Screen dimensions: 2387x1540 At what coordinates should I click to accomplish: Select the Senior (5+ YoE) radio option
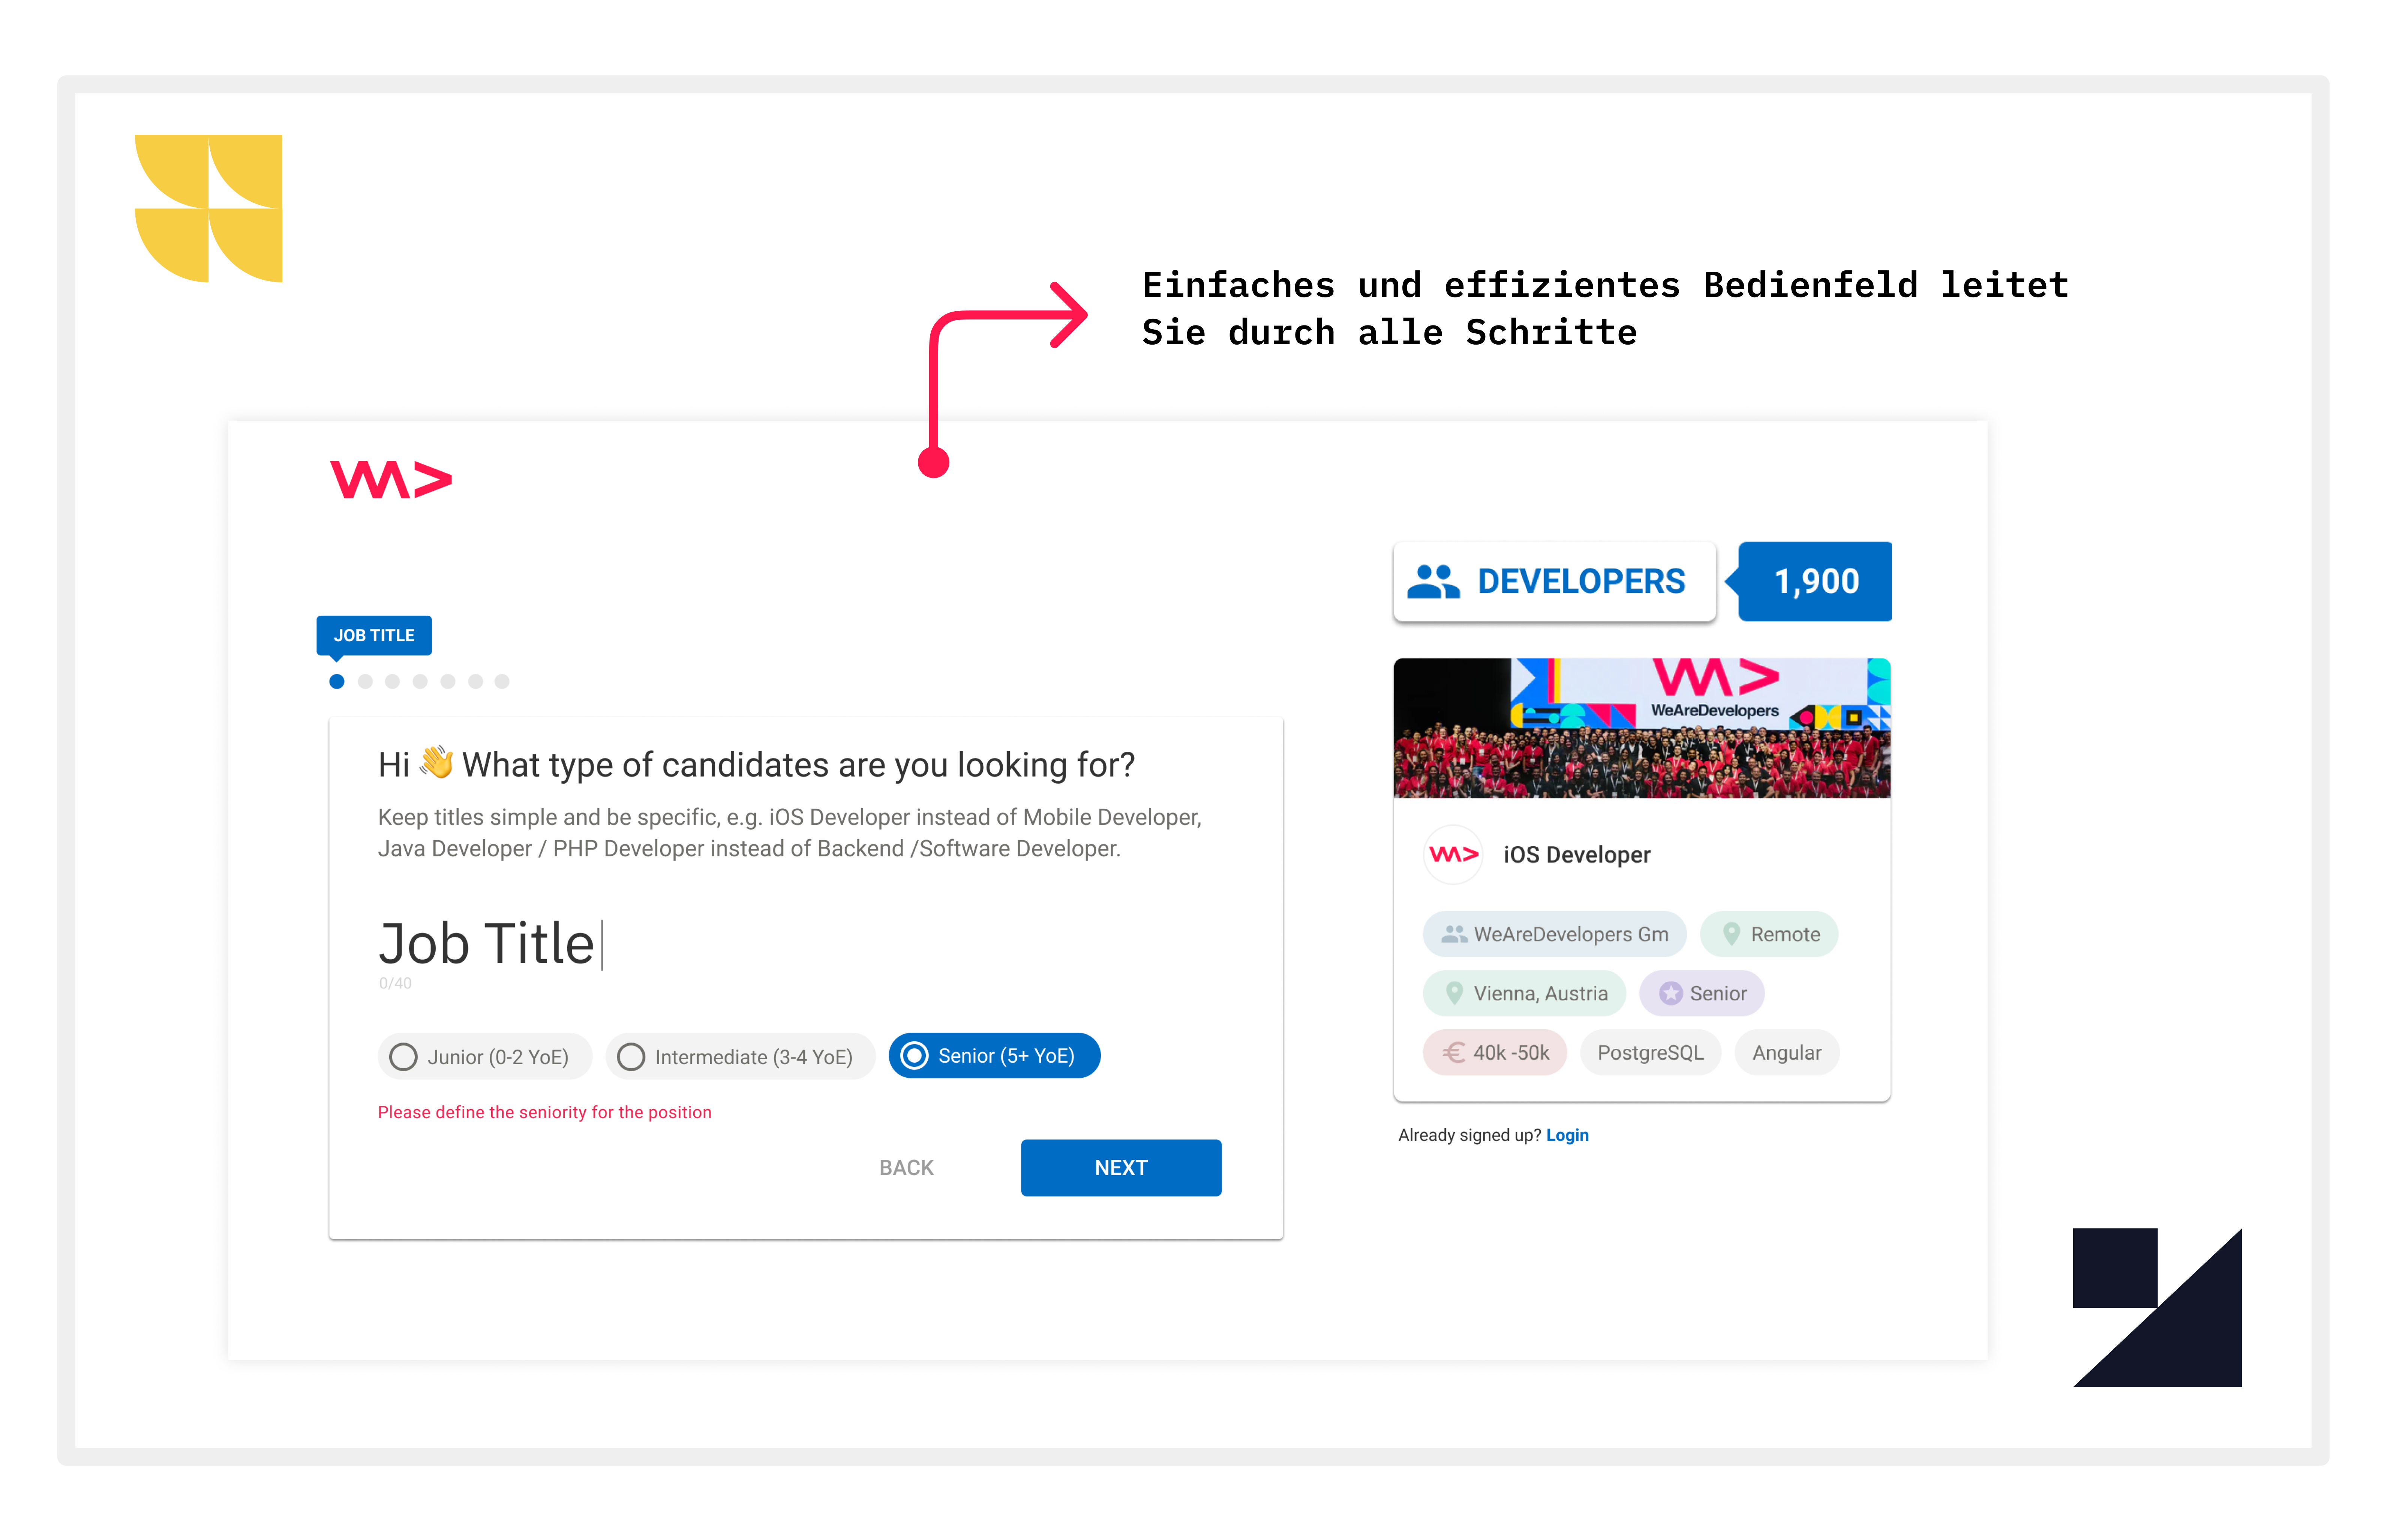(x=994, y=1056)
